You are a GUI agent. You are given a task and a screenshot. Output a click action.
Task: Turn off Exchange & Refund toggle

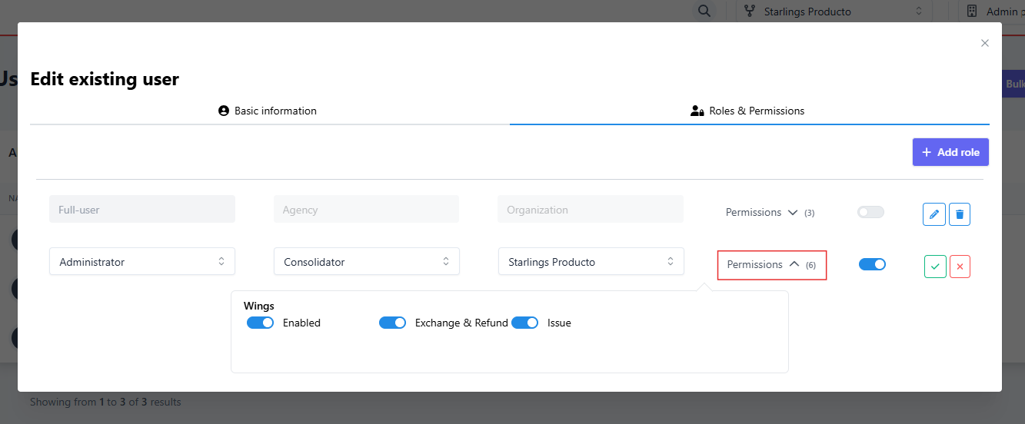(392, 323)
